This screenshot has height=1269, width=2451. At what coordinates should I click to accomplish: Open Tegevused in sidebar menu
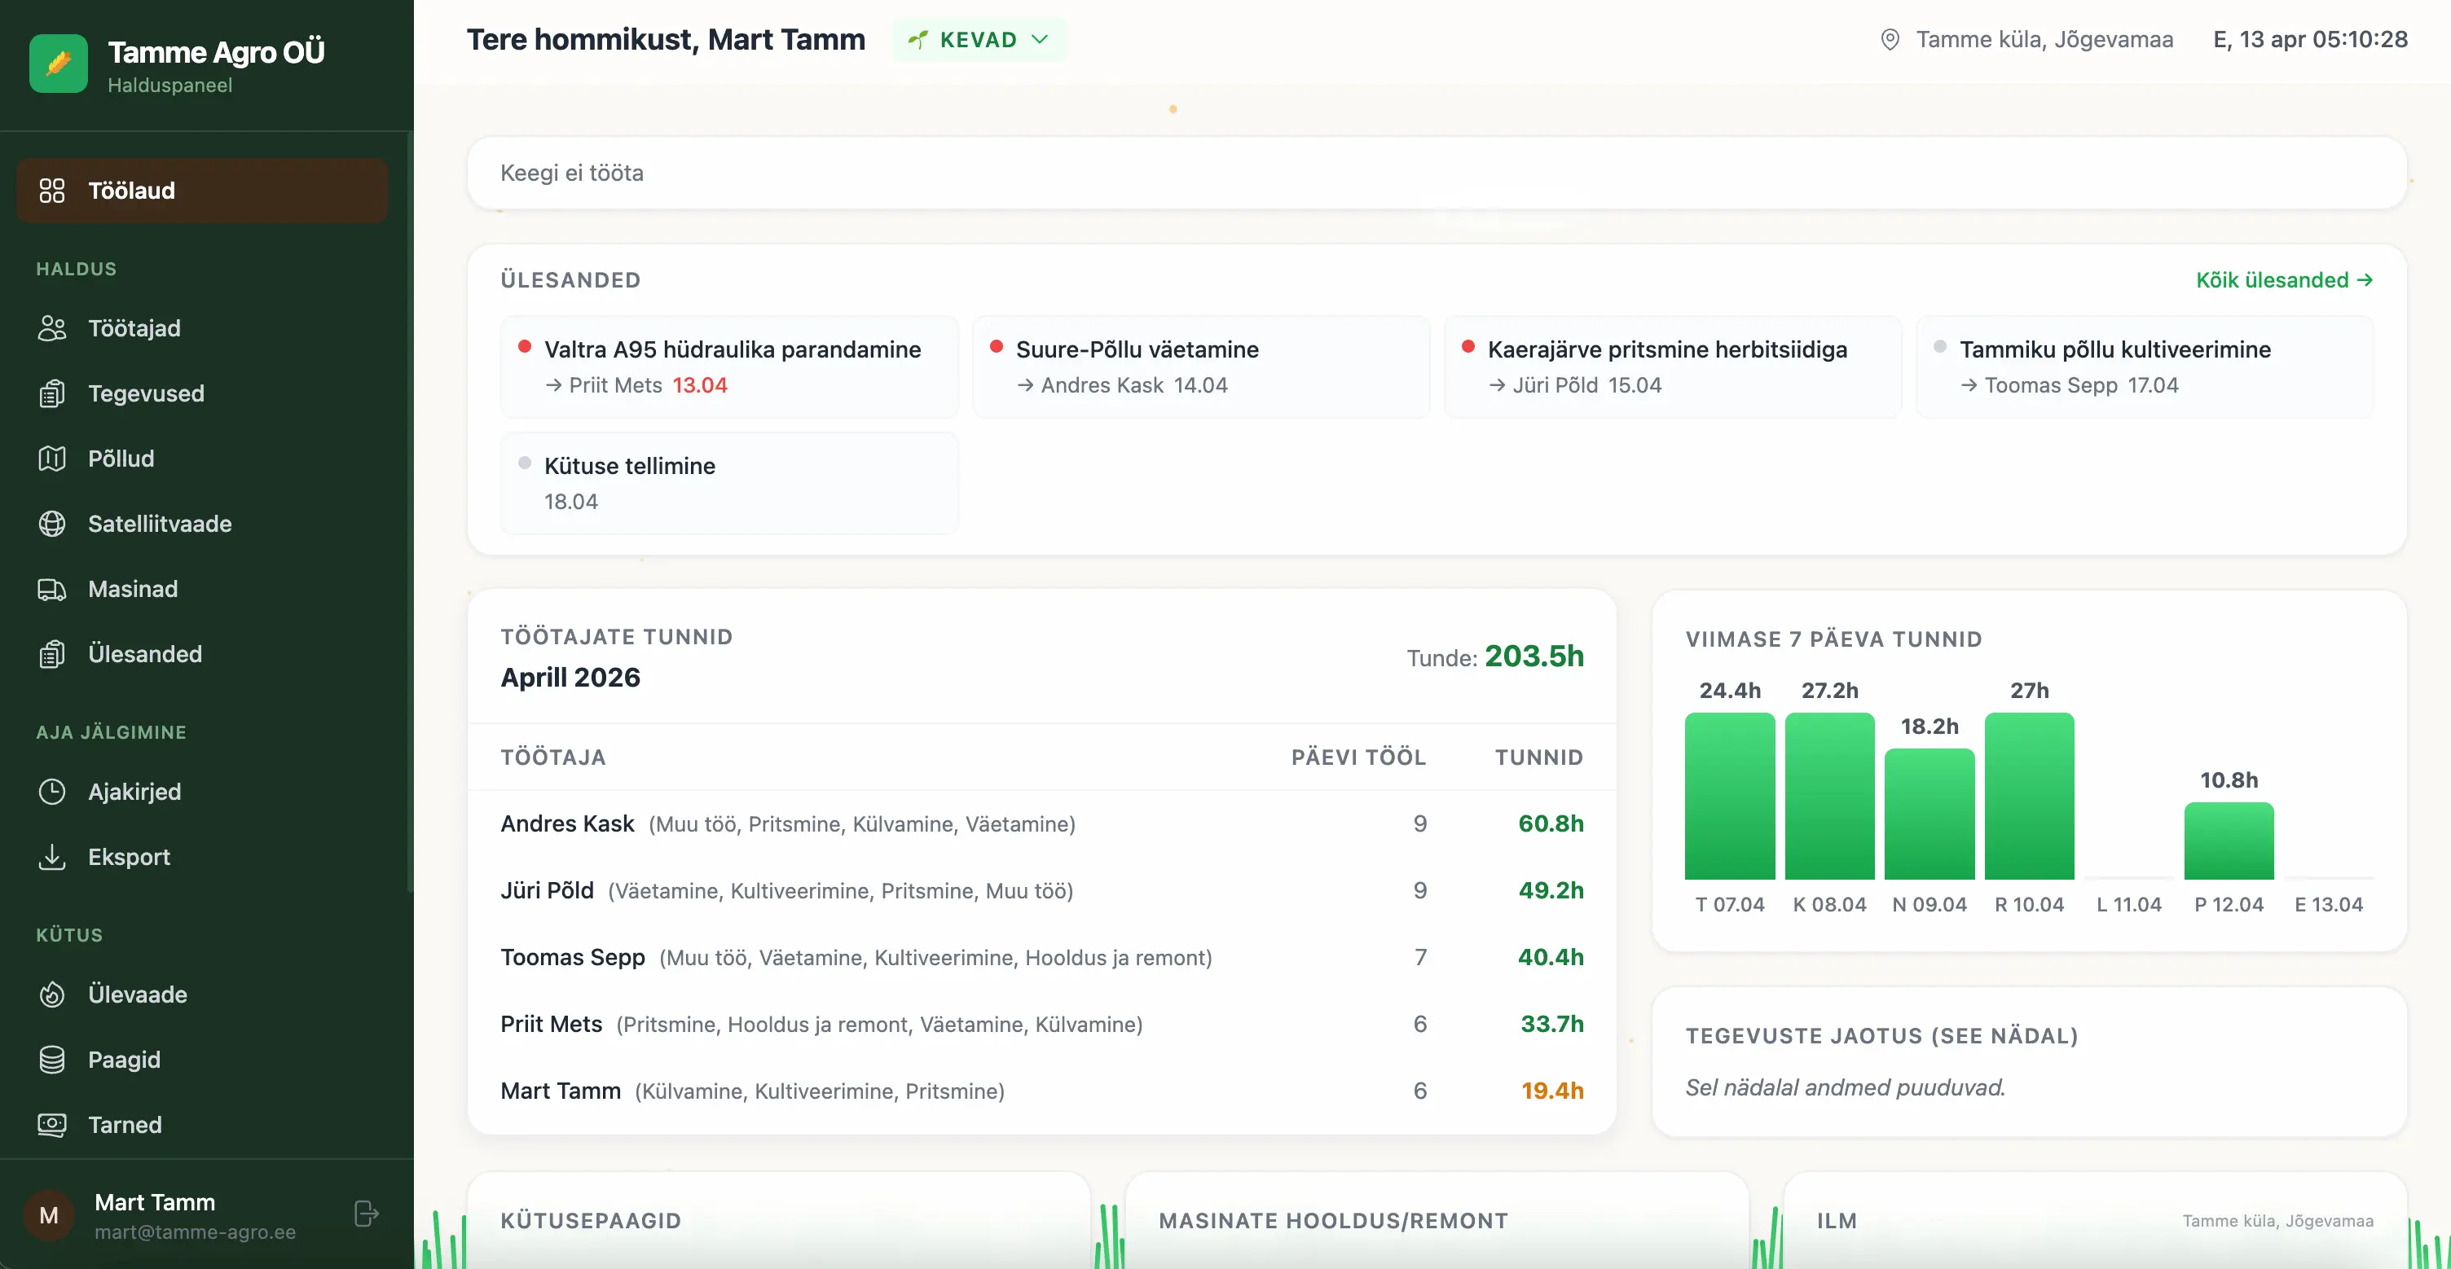146,394
